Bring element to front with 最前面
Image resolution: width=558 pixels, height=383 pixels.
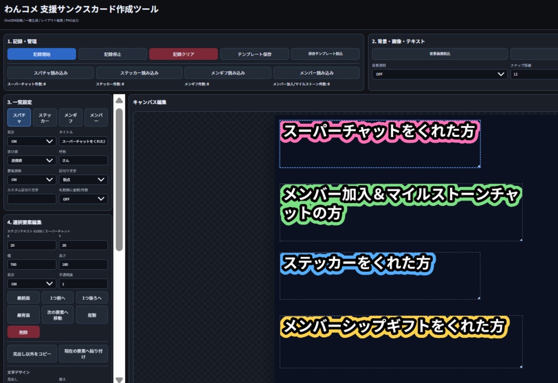click(x=23, y=298)
